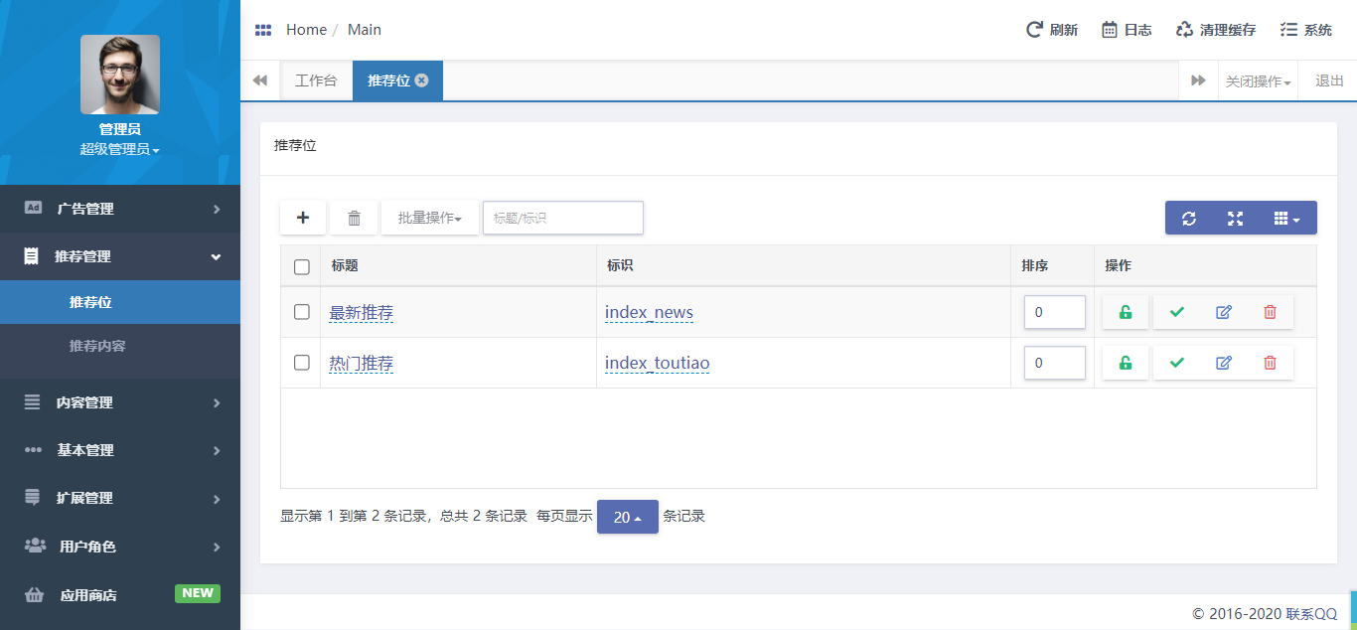Click the table refresh icon button
This screenshot has height=630, width=1357.
1188,218
